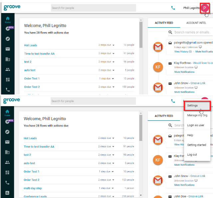The height and width of the screenshot is (198, 213).
Task: Select ACTIVITY FEED tab in upper screenshot
Action: pos(164,23)
